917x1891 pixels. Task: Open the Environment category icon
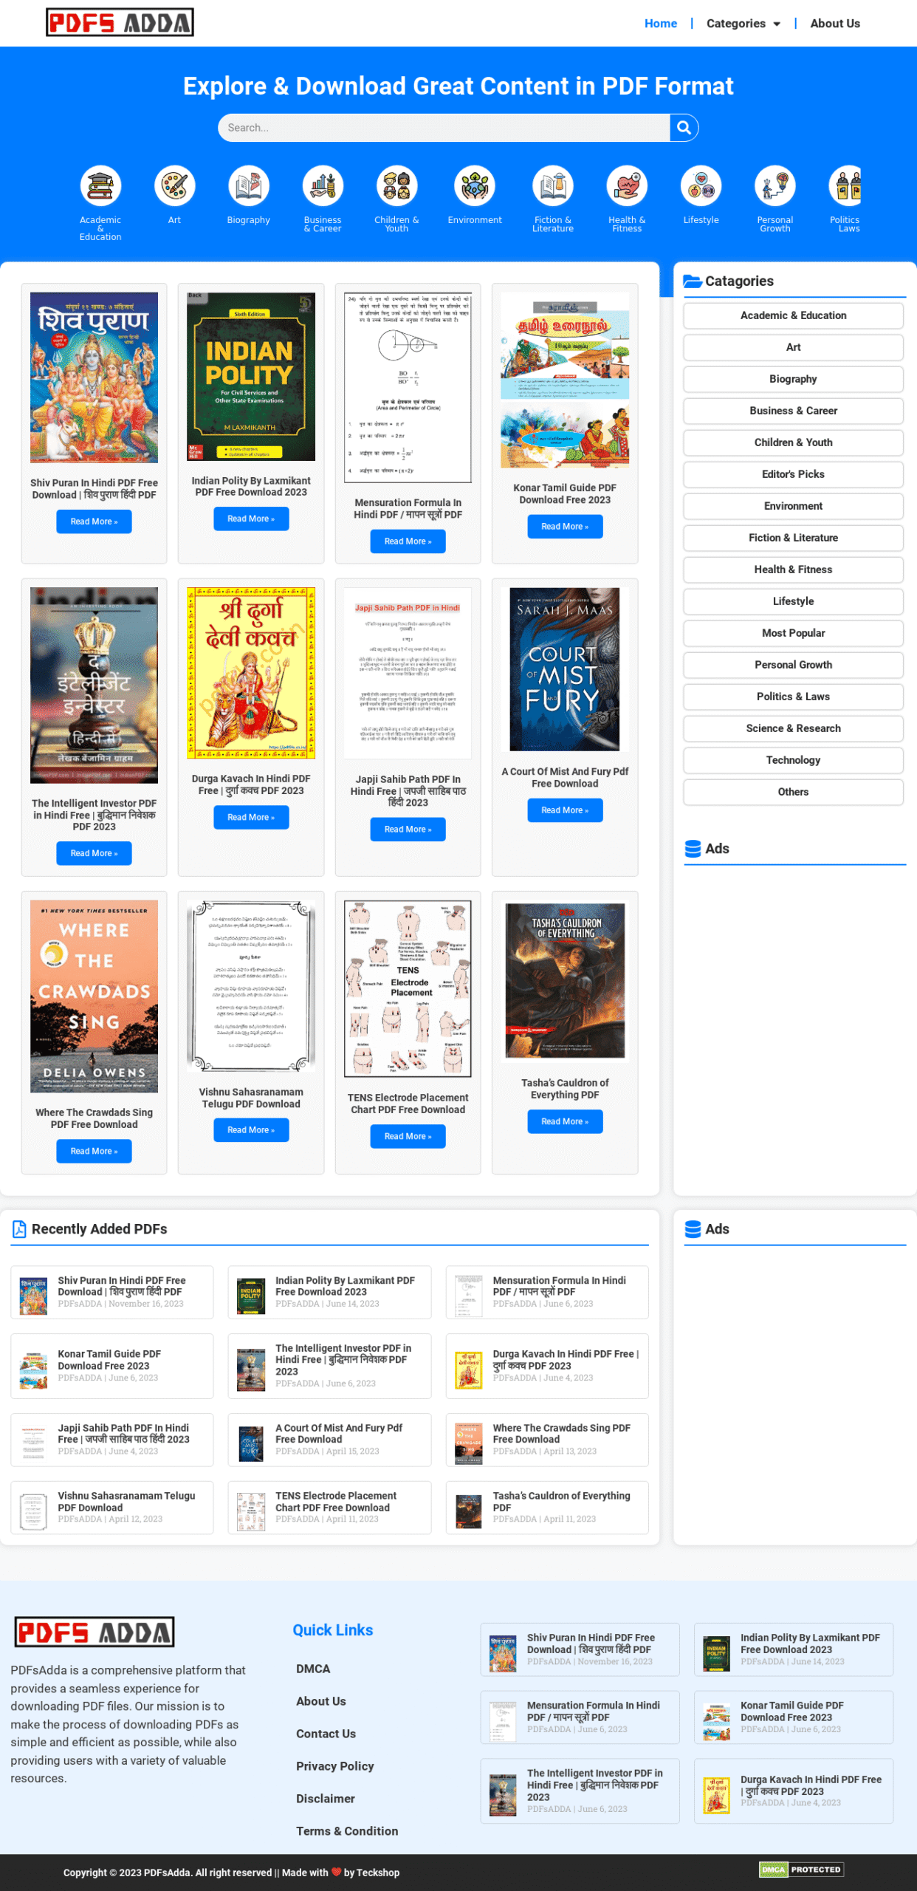[474, 186]
